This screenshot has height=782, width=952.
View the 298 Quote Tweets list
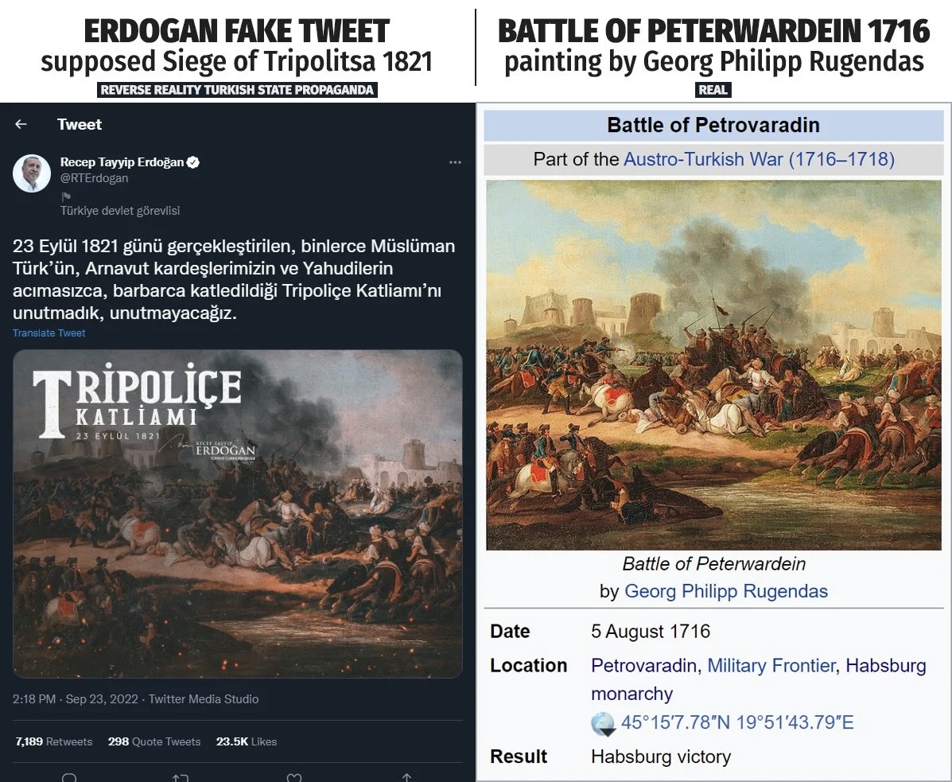click(154, 741)
